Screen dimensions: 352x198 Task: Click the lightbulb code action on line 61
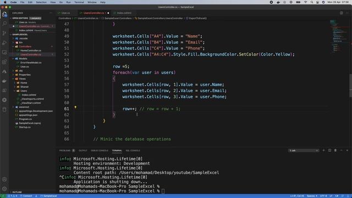pos(75,107)
